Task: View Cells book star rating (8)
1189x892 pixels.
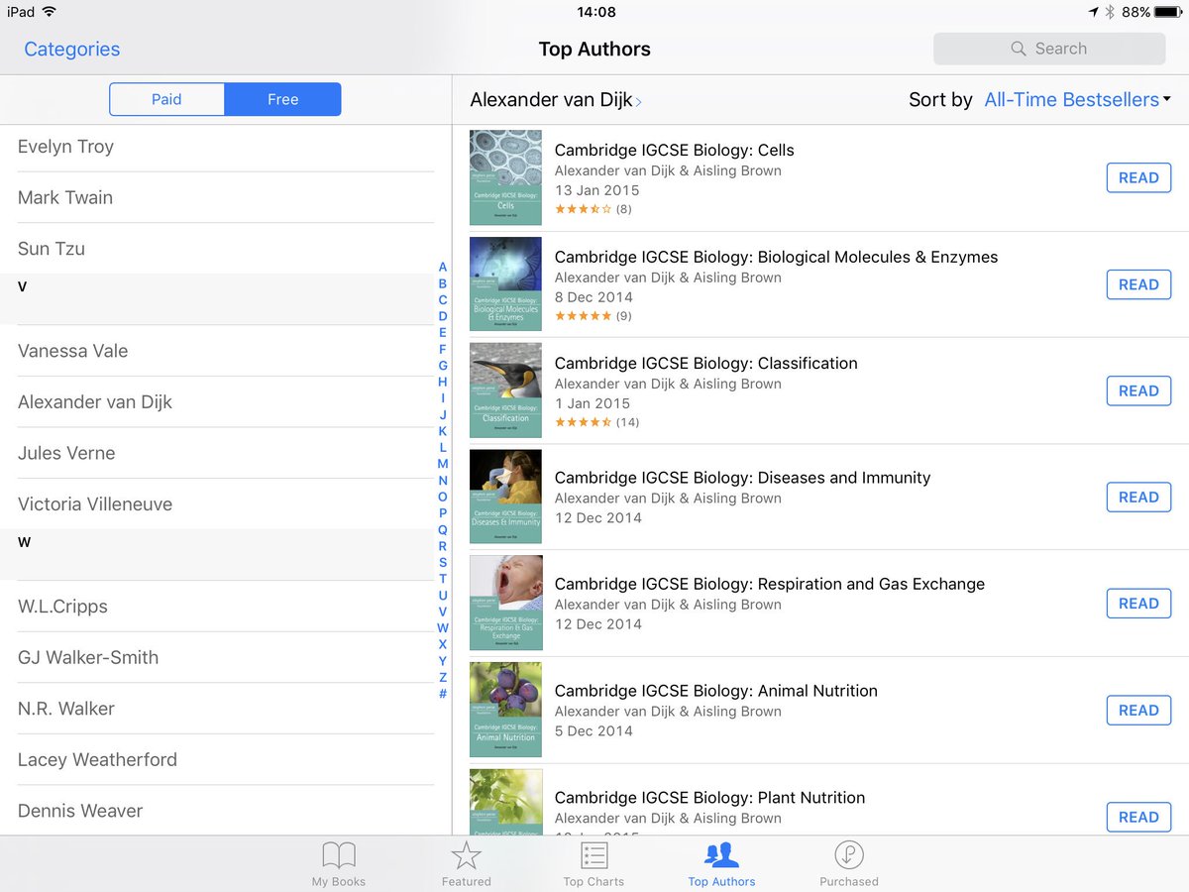Action: [x=593, y=209]
